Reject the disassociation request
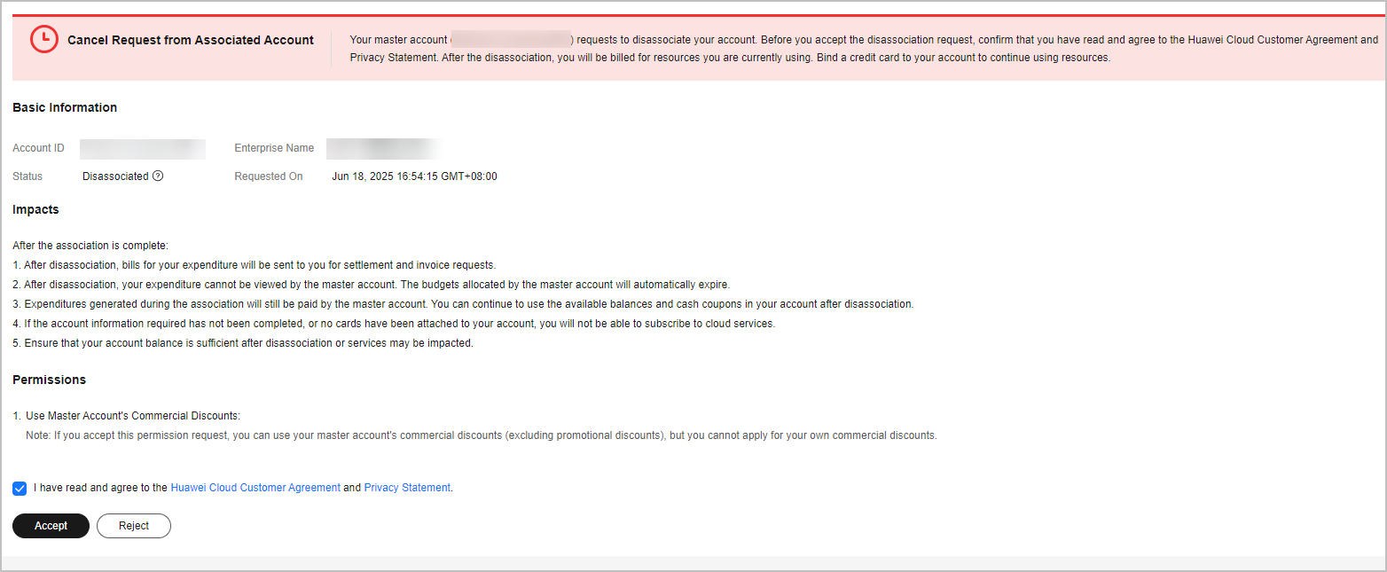This screenshot has height=572, width=1387. tap(134, 526)
